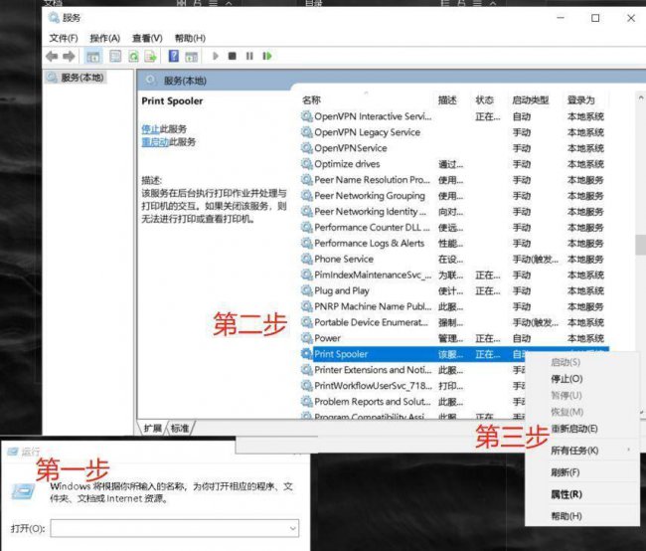Select Peer Networking Grouping row
Image resolution: width=646 pixels, height=551 pixels.
[453, 196]
